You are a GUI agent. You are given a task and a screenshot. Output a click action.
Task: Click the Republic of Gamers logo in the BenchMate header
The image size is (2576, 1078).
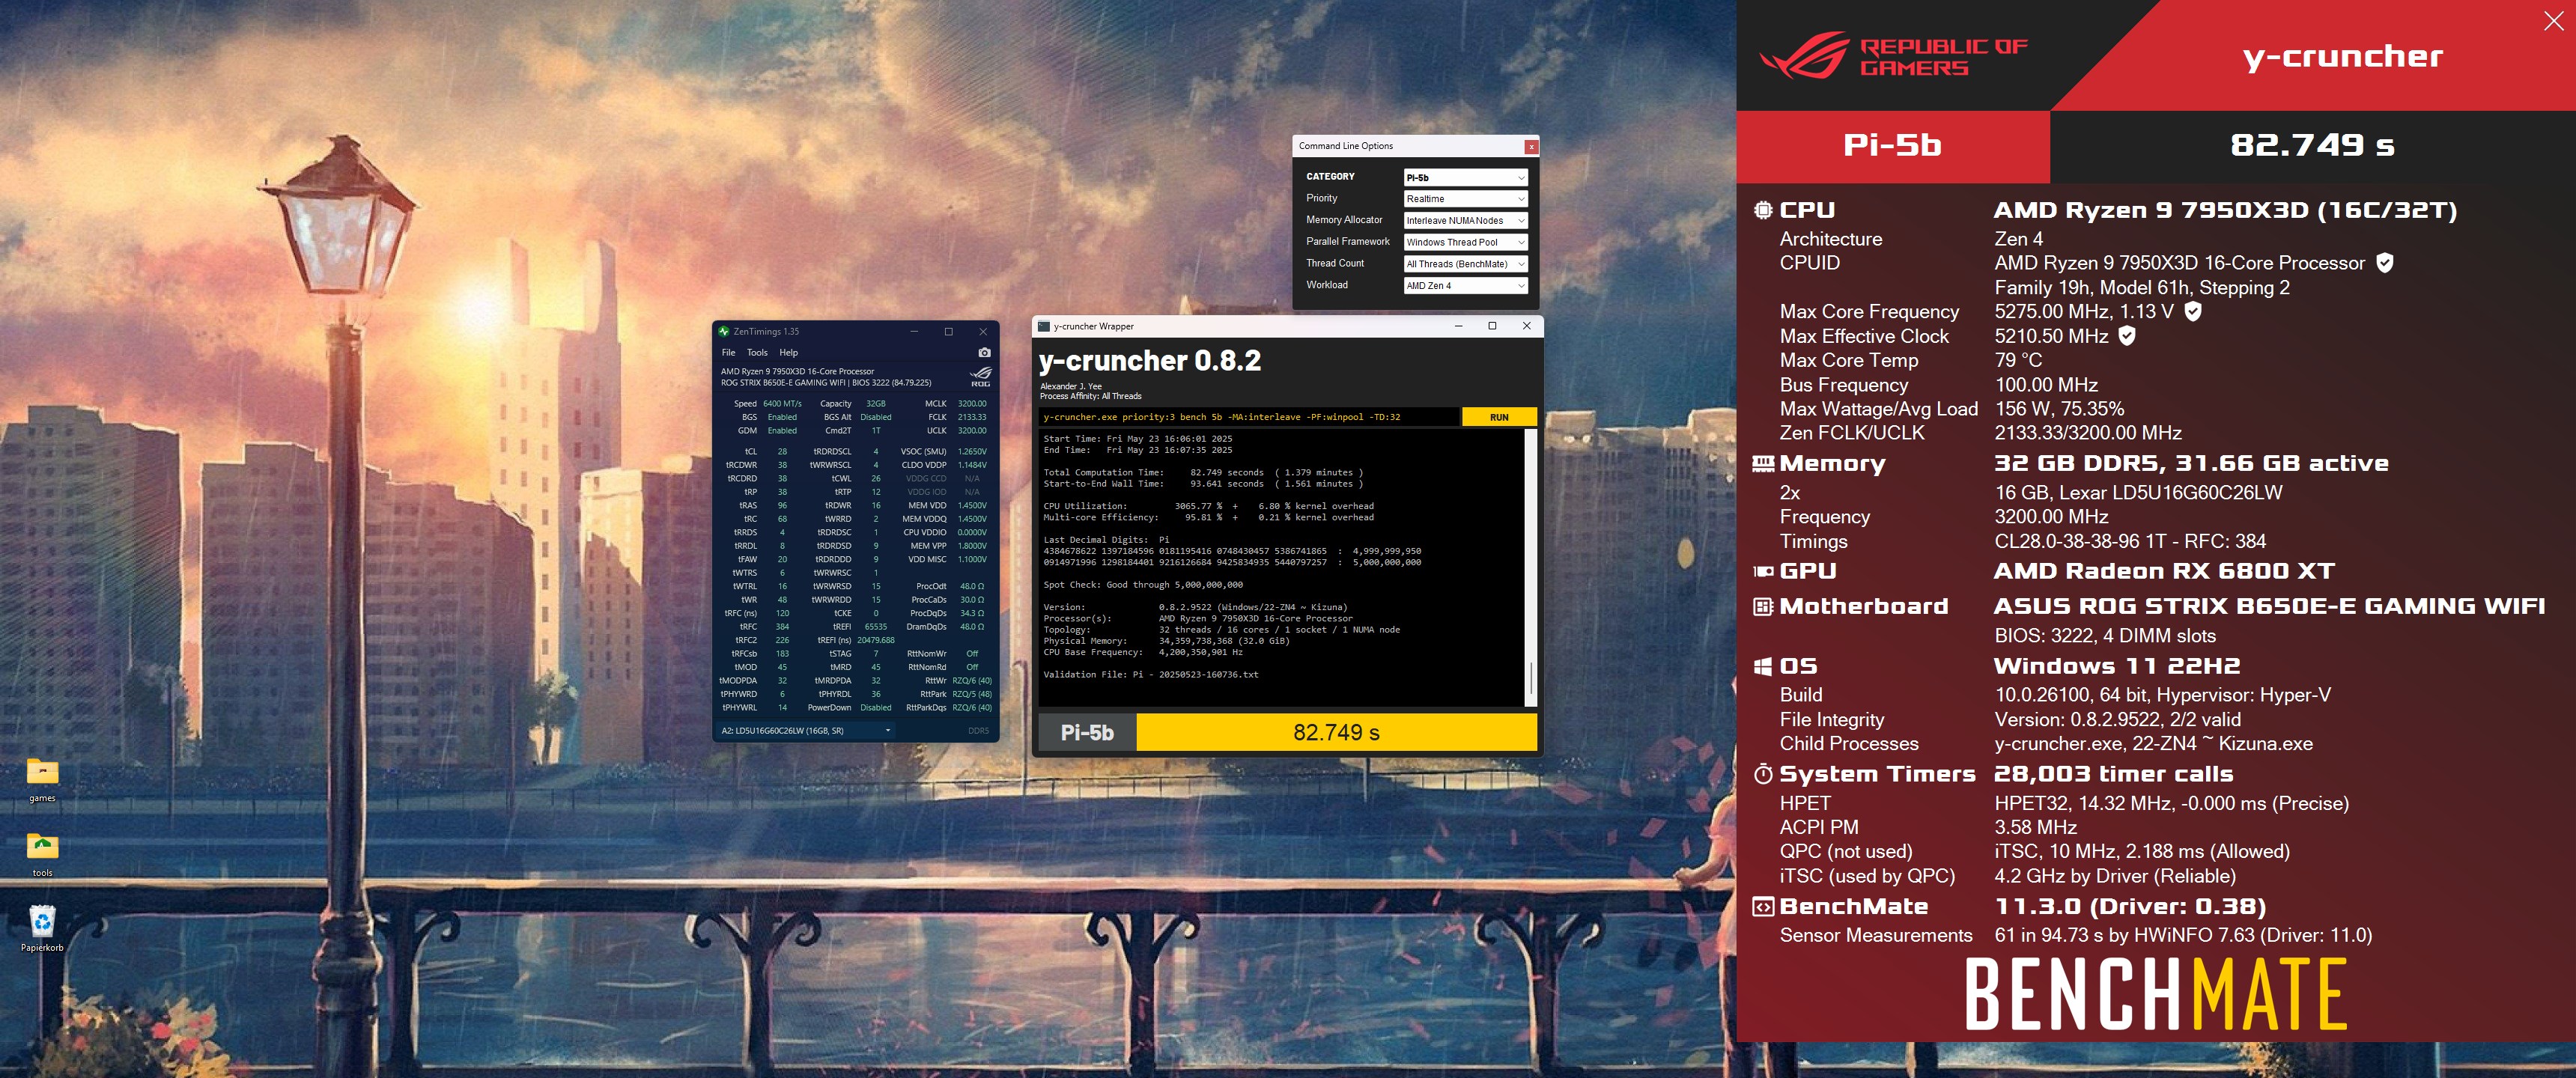(x=1893, y=56)
